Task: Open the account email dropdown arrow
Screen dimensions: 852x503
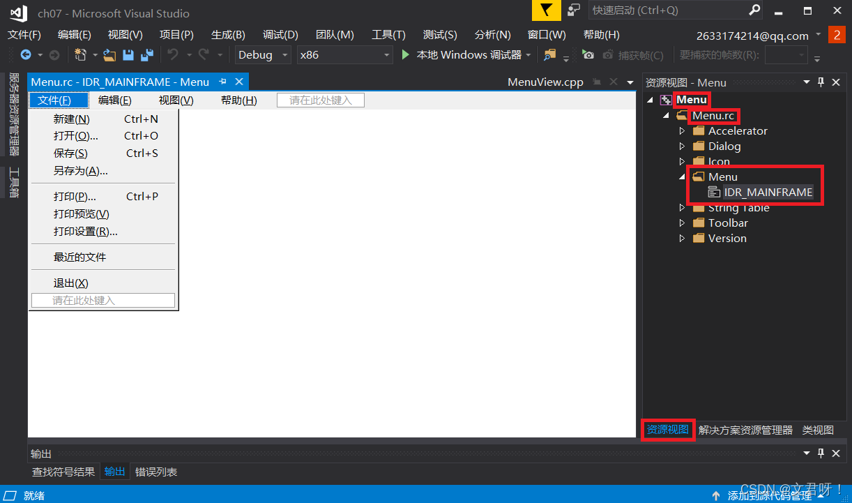Action: pos(818,34)
